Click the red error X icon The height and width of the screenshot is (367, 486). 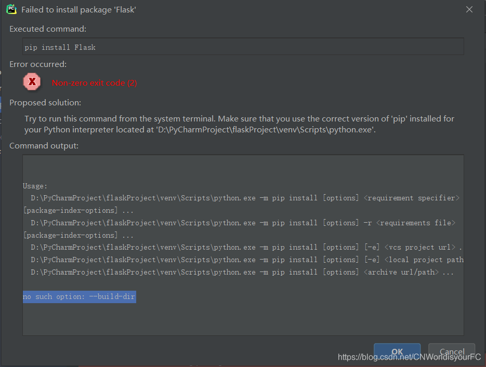point(31,81)
